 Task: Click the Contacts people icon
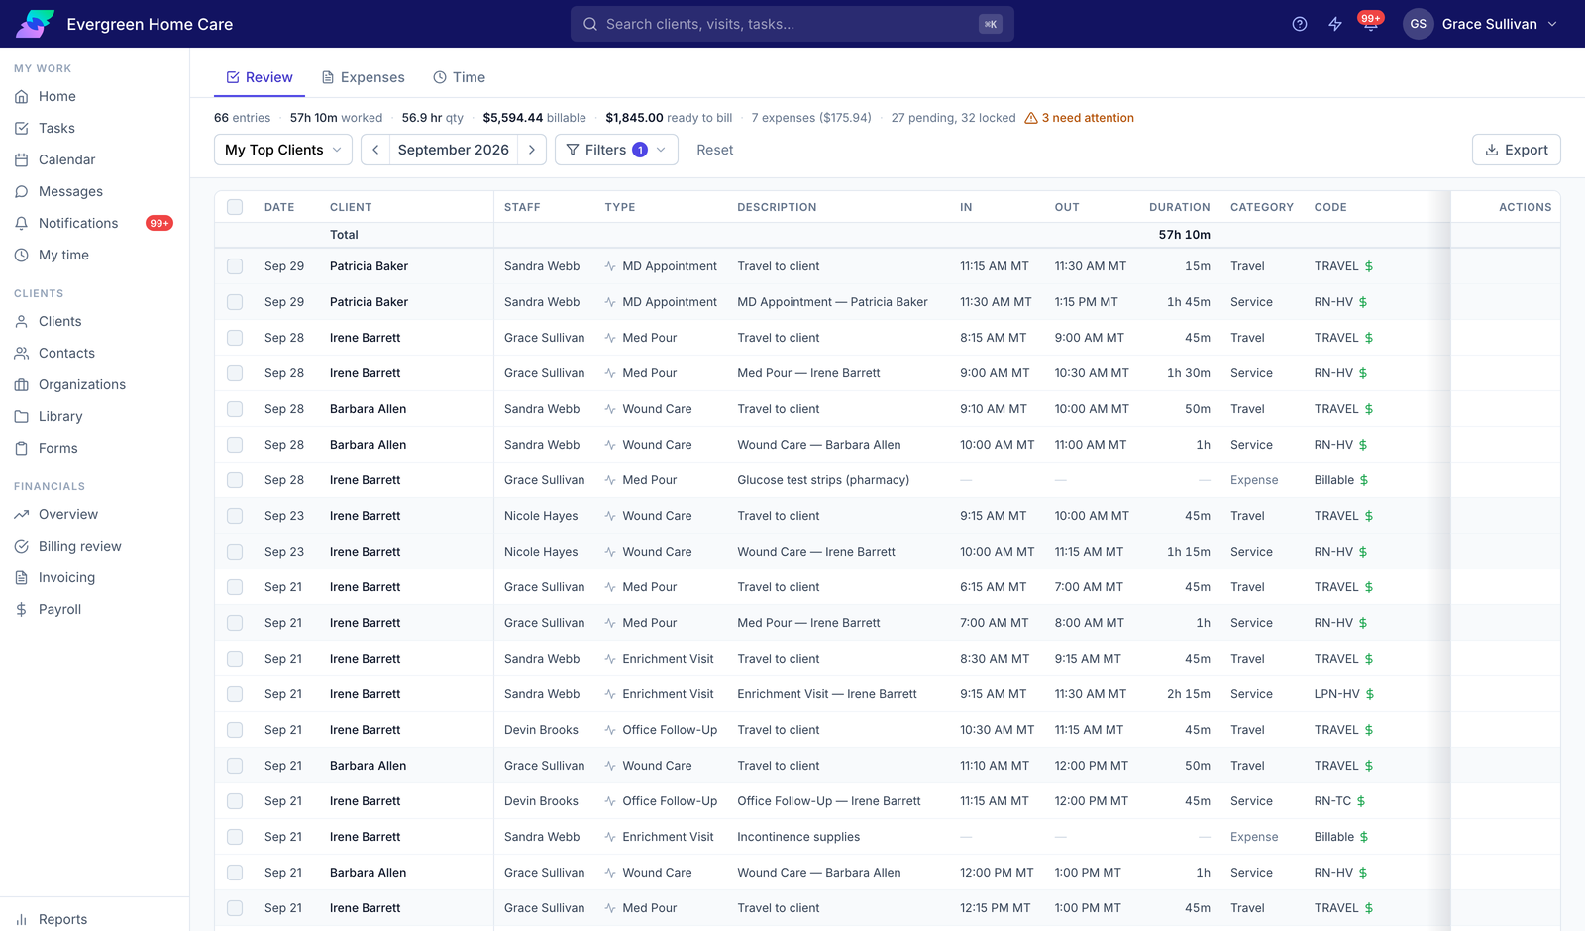[22, 353]
